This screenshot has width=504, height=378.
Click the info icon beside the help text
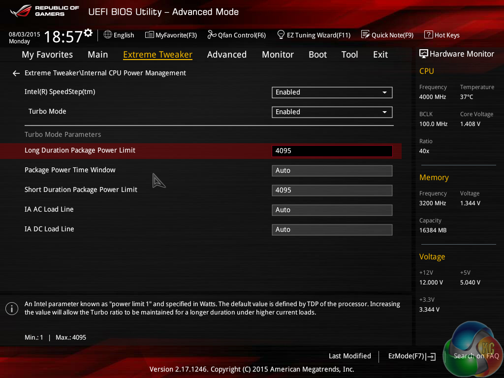[12, 309]
